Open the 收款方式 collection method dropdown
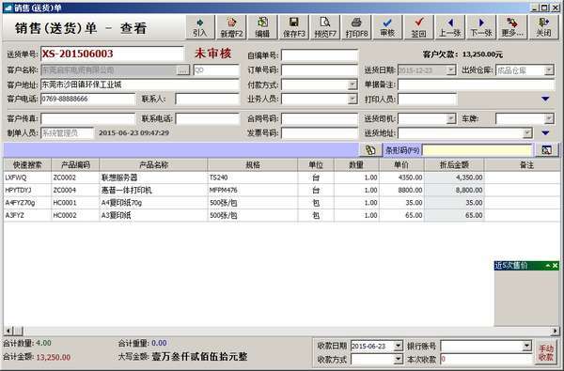Image resolution: width=564 pixels, height=371 pixels. coord(398,359)
